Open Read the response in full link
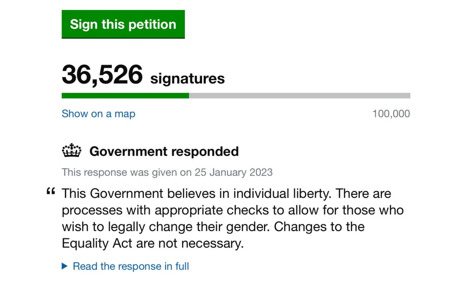This screenshot has height=294, width=471. click(x=131, y=266)
